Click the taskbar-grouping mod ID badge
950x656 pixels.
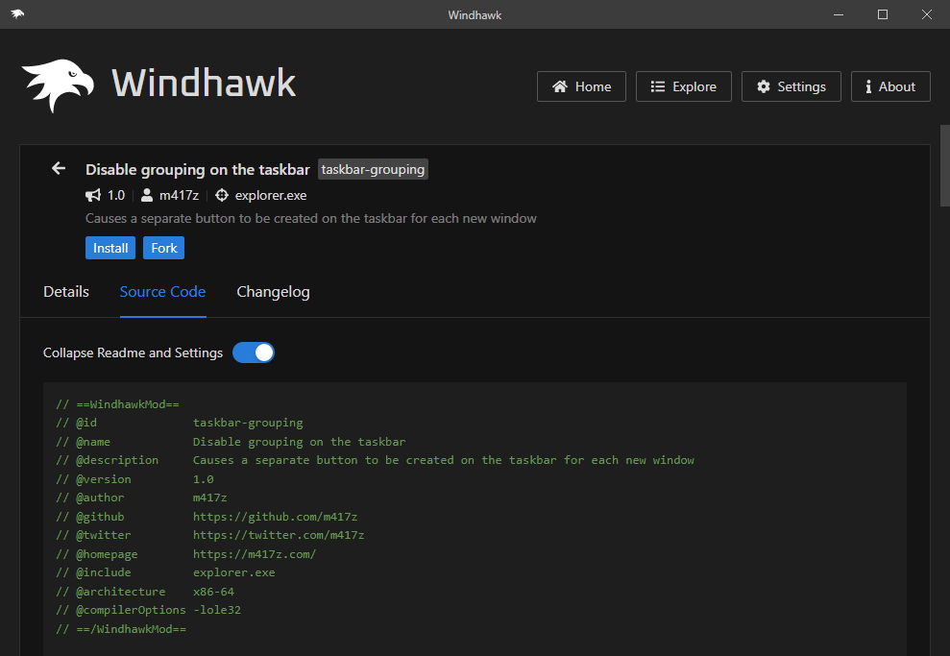[x=373, y=169]
